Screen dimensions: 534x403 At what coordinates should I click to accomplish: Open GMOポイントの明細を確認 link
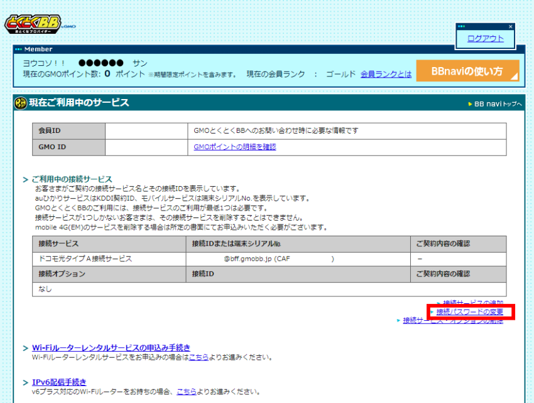(x=235, y=147)
